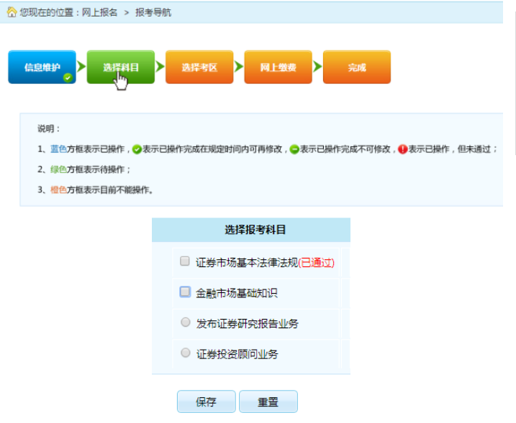Click the green checkmark badge on 信息维护 step
The height and width of the screenshot is (423, 516).
click(68, 78)
